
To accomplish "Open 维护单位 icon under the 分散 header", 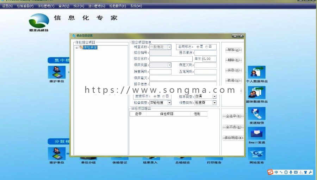I will [x=57, y=154].
